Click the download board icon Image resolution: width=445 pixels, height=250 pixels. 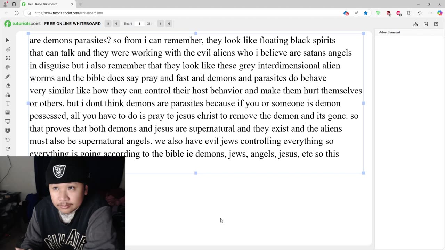[x=8, y=131]
